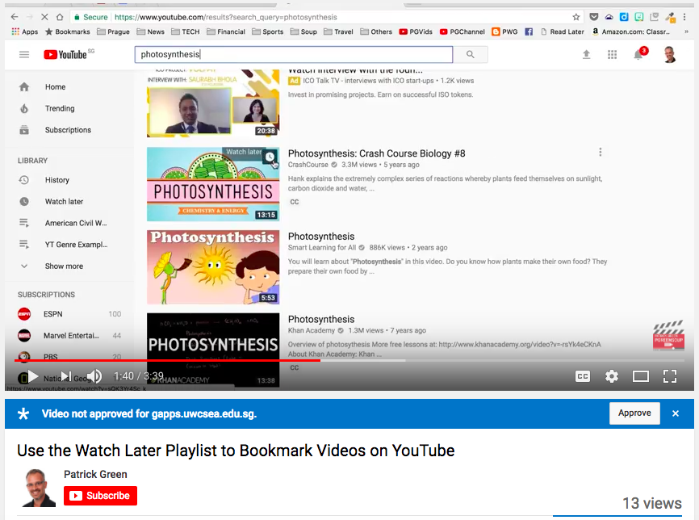Click the address bar URL
The width and height of the screenshot is (699, 520).
(225, 17)
